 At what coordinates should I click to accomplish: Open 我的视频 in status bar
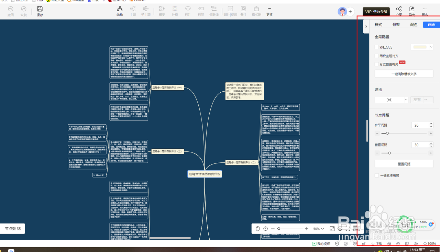(x=321, y=244)
